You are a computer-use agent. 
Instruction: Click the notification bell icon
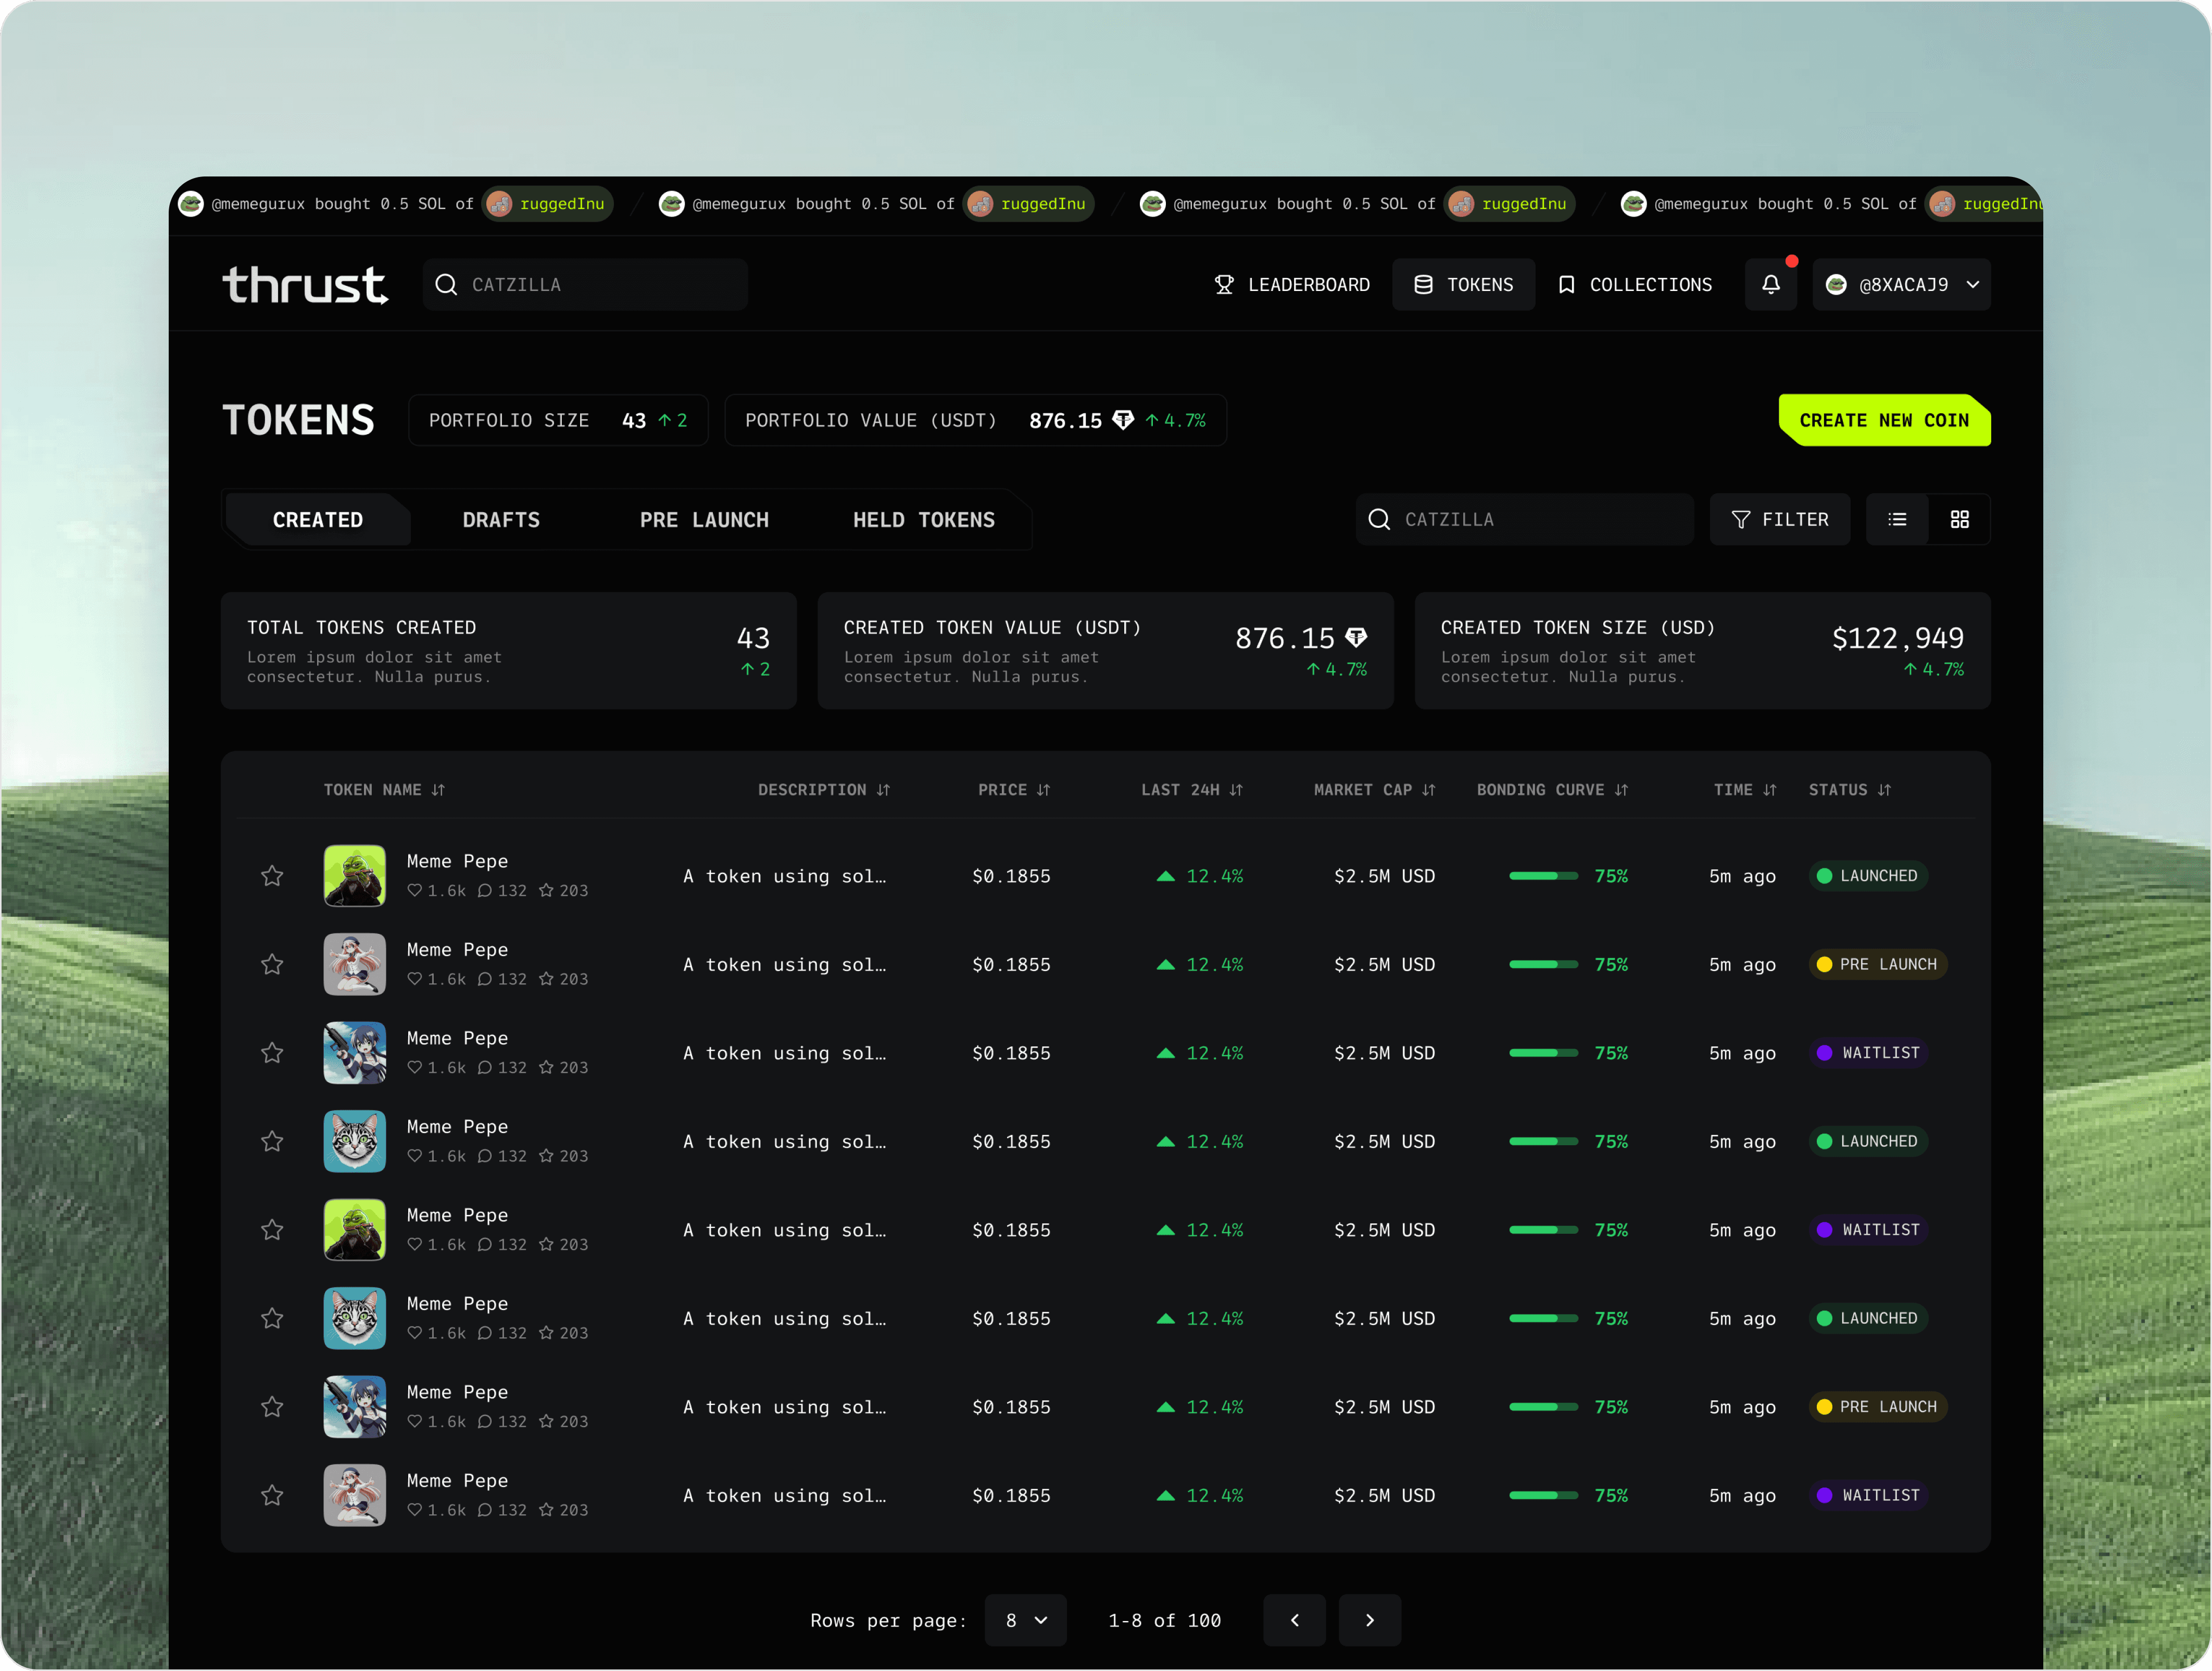tap(1770, 285)
